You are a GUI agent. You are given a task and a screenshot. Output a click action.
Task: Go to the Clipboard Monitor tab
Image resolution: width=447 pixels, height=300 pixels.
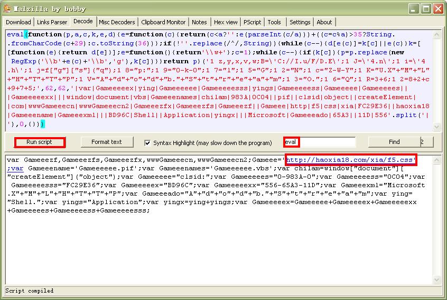click(163, 22)
